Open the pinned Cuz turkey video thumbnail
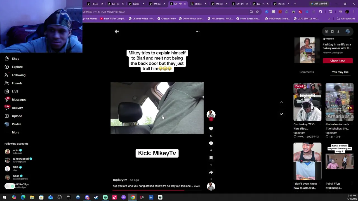The height and width of the screenshot is (201, 358). (307, 102)
